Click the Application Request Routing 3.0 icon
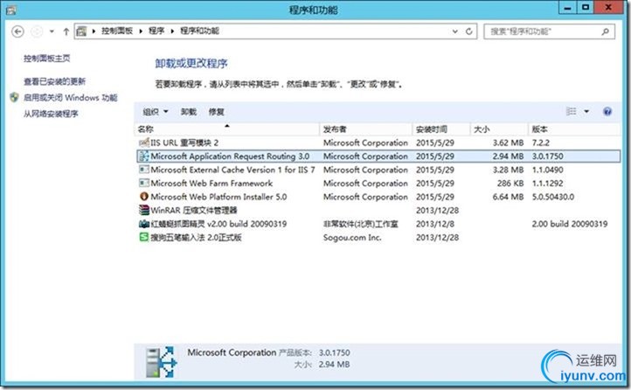 click(143, 157)
